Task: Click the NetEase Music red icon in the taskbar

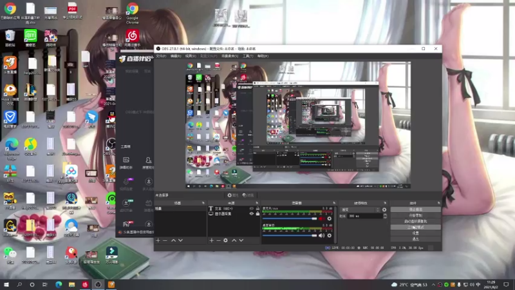Action: pyautogui.click(x=85, y=284)
